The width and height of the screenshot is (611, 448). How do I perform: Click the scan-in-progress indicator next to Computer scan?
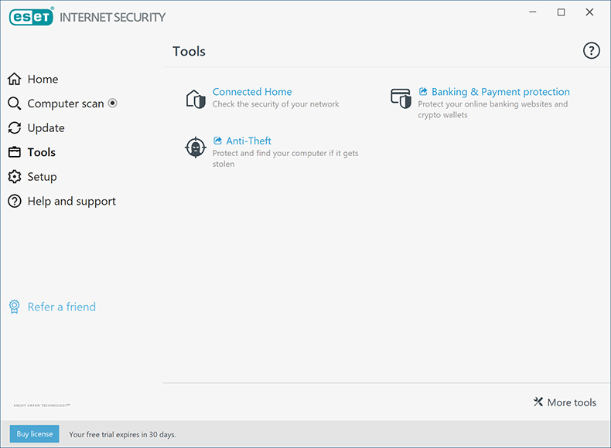[113, 104]
